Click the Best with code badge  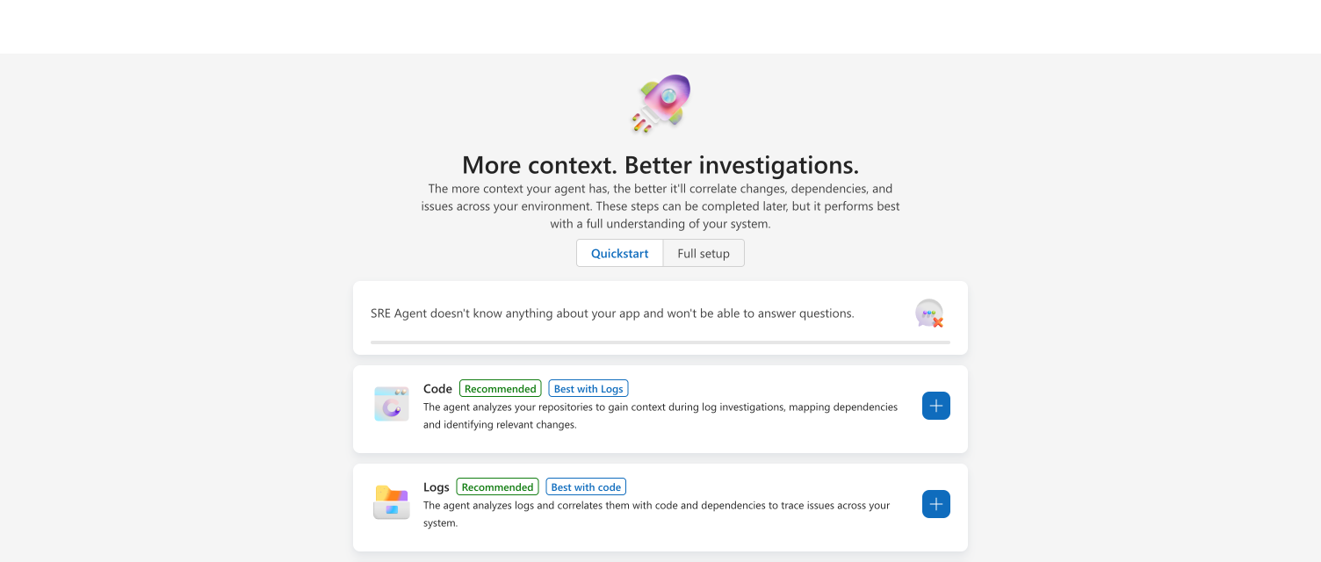click(586, 487)
